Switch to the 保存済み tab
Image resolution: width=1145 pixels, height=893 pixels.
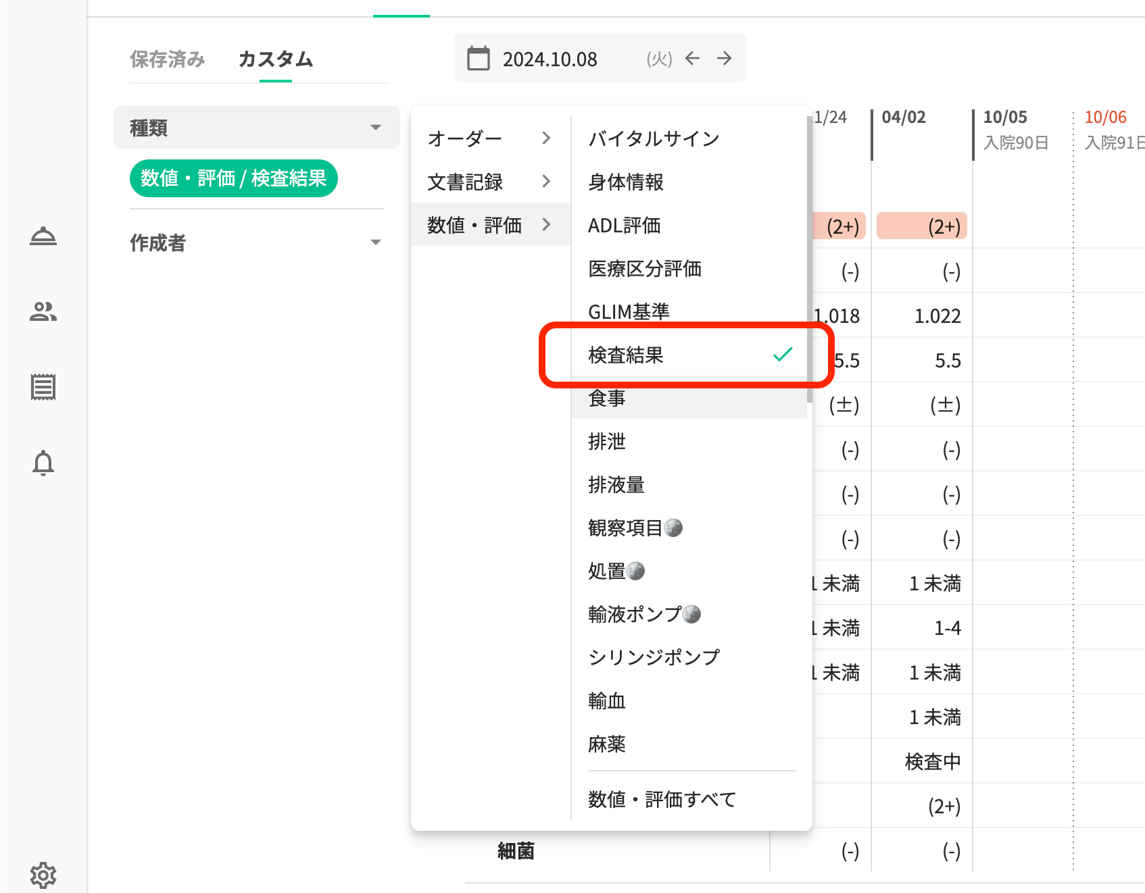point(168,59)
